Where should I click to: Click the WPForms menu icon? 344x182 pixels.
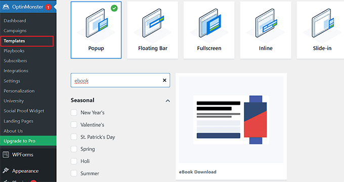[x=6, y=155]
